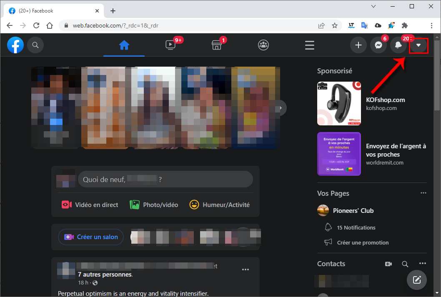Click the purple WorldRemit ad image

tap(339, 154)
